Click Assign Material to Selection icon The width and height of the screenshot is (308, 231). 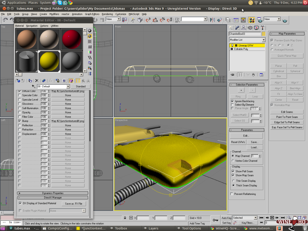click(x=30, y=81)
